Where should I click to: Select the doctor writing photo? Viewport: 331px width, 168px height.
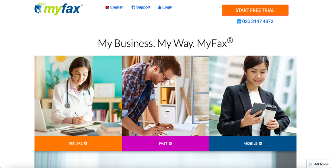(x=78, y=96)
